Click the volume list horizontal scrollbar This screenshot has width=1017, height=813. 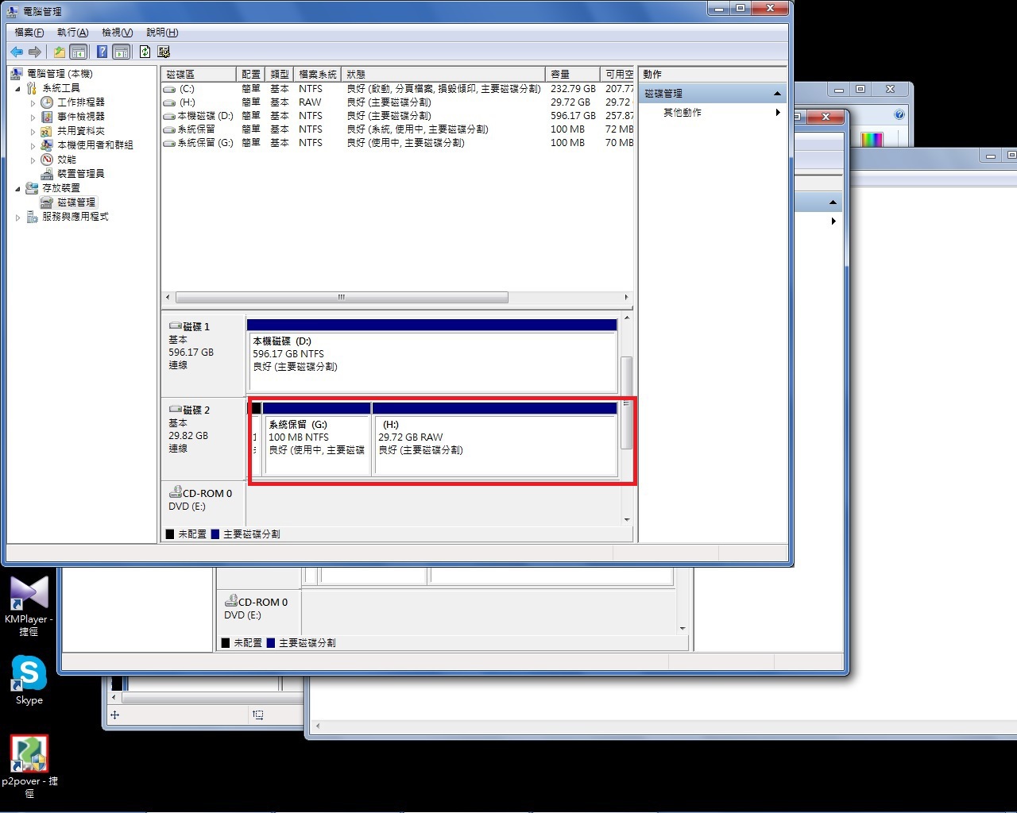pyautogui.click(x=342, y=298)
